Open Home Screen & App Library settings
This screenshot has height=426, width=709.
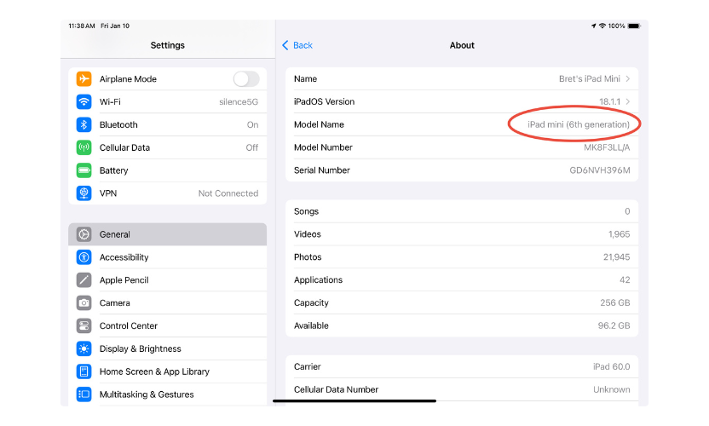tap(167, 371)
